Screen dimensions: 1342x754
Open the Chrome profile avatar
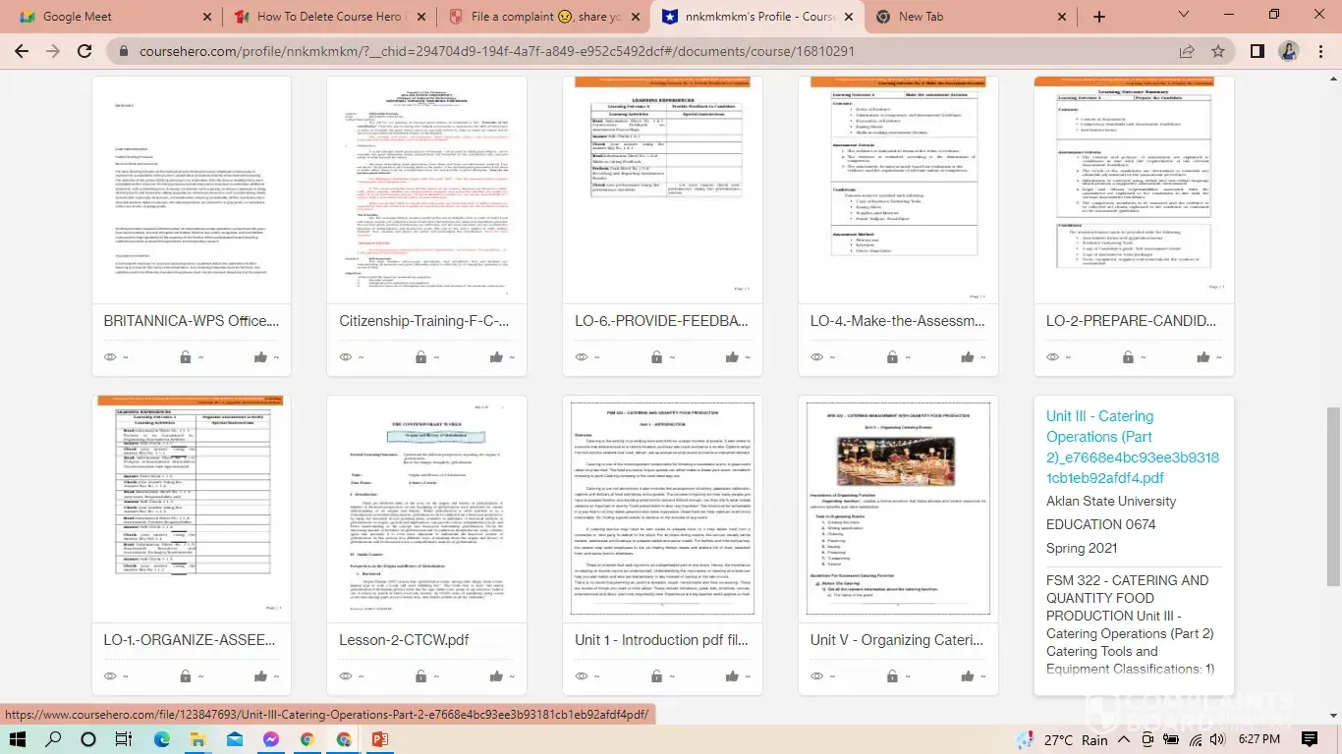1289,51
